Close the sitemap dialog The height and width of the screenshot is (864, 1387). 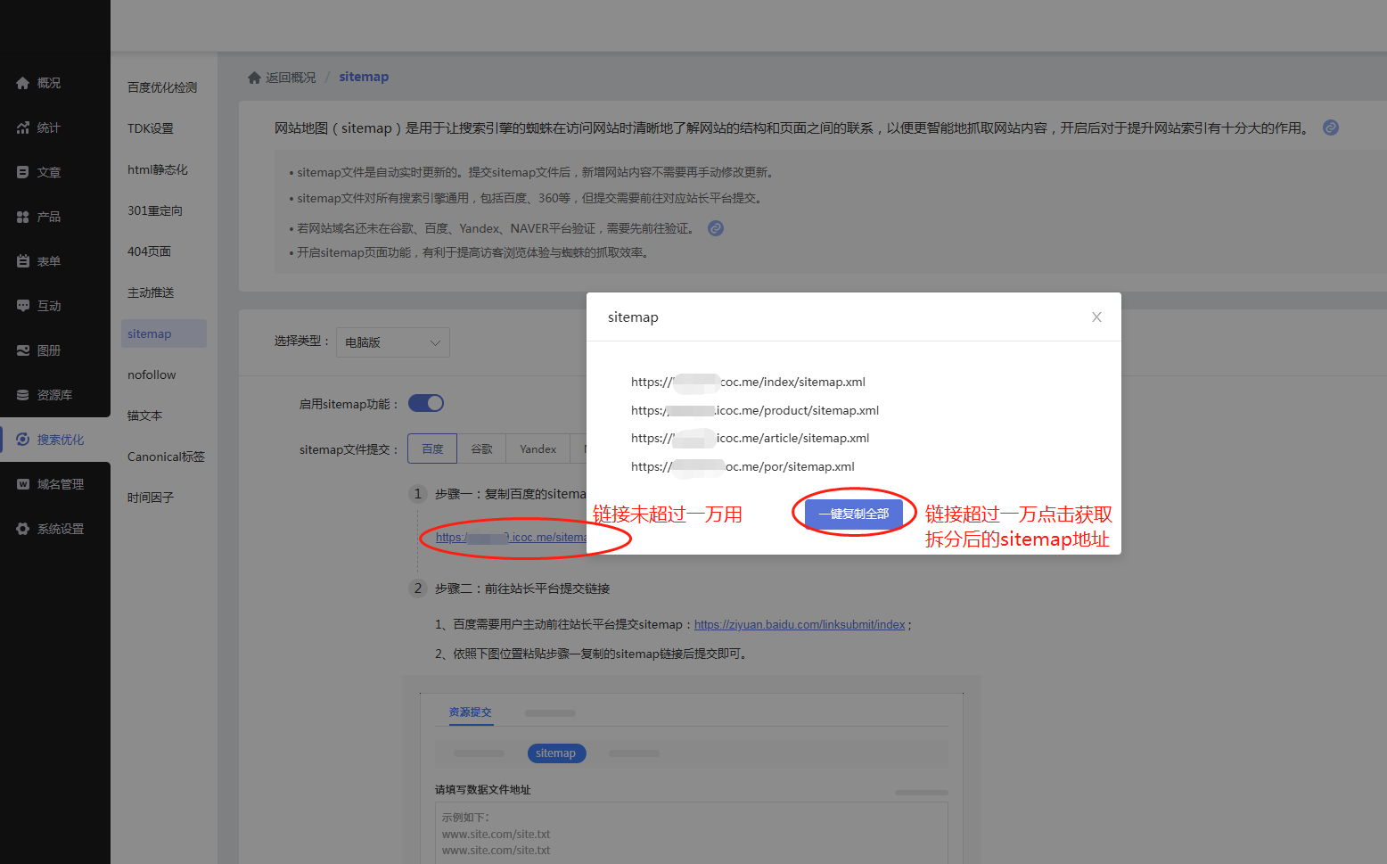(1096, 317)
